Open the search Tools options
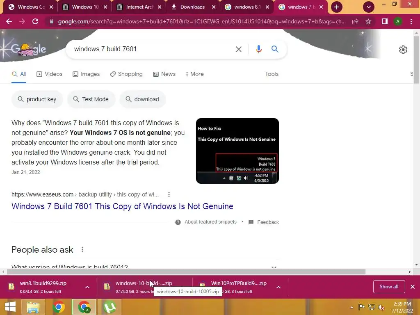 [x=272, y=74]
